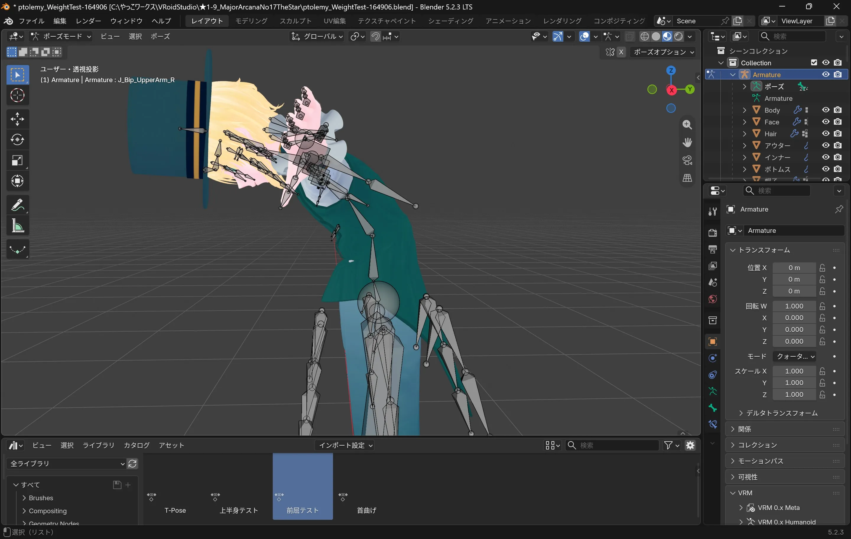
Task: Hide the Body mesh in the outliner
Action: (x=826, y=110)
